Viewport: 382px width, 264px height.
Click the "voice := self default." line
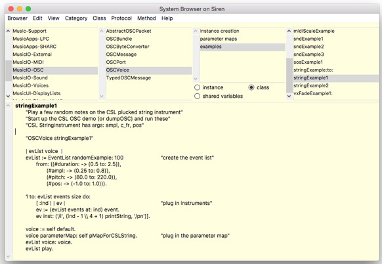(51, 229)
